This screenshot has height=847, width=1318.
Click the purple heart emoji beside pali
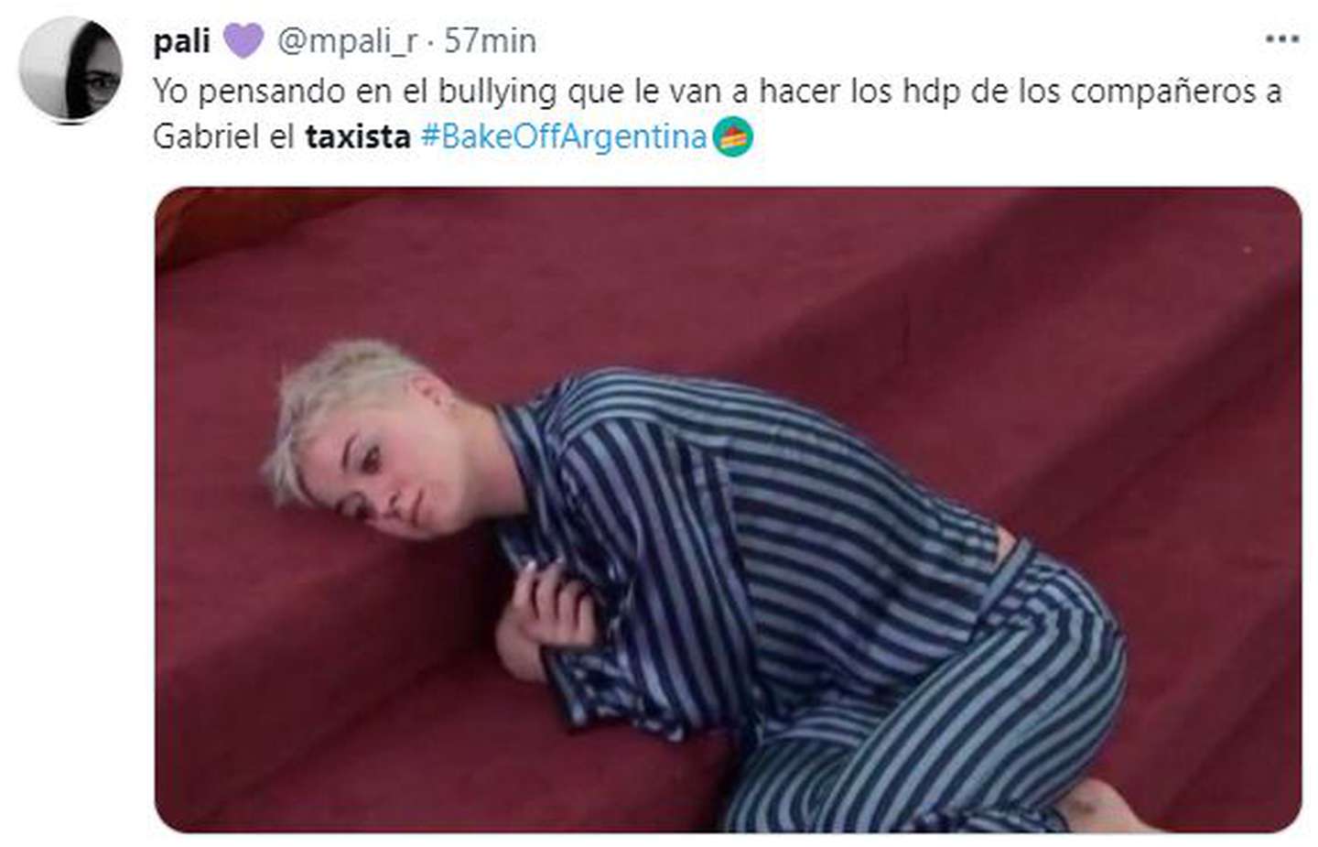[243, 41]
